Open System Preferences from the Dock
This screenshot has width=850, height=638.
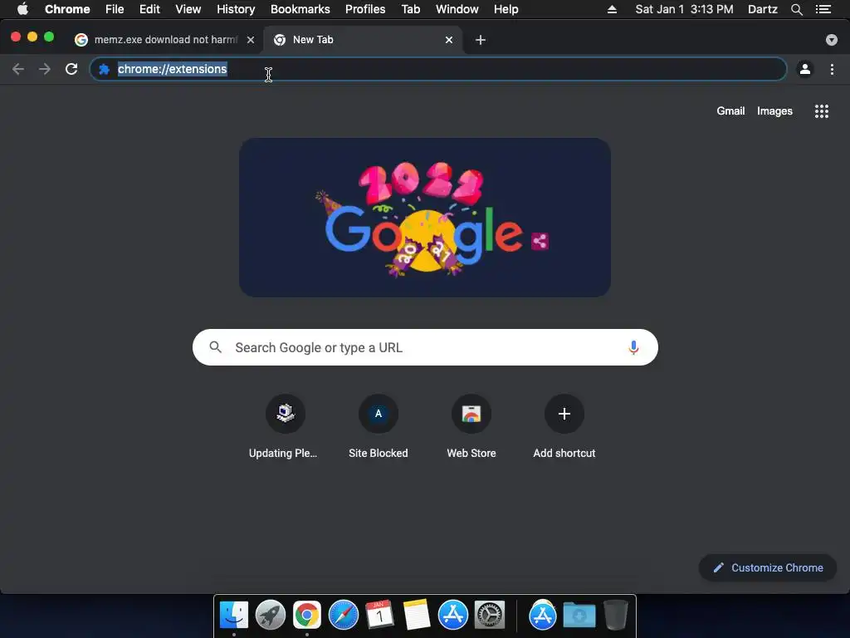[x=490, y=616]
